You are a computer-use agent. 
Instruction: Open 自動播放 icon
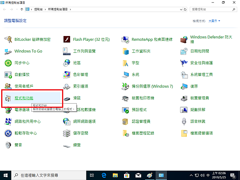pos(8,75)
